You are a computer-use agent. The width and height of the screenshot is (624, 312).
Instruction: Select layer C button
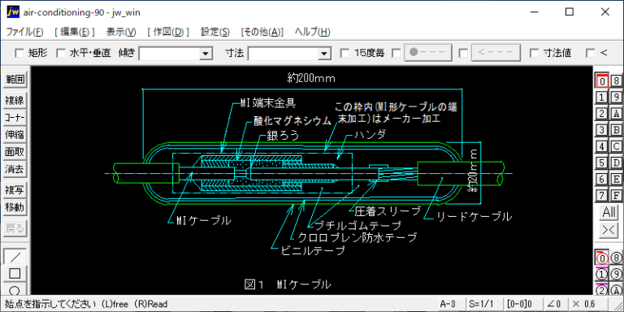coord(617,146)
